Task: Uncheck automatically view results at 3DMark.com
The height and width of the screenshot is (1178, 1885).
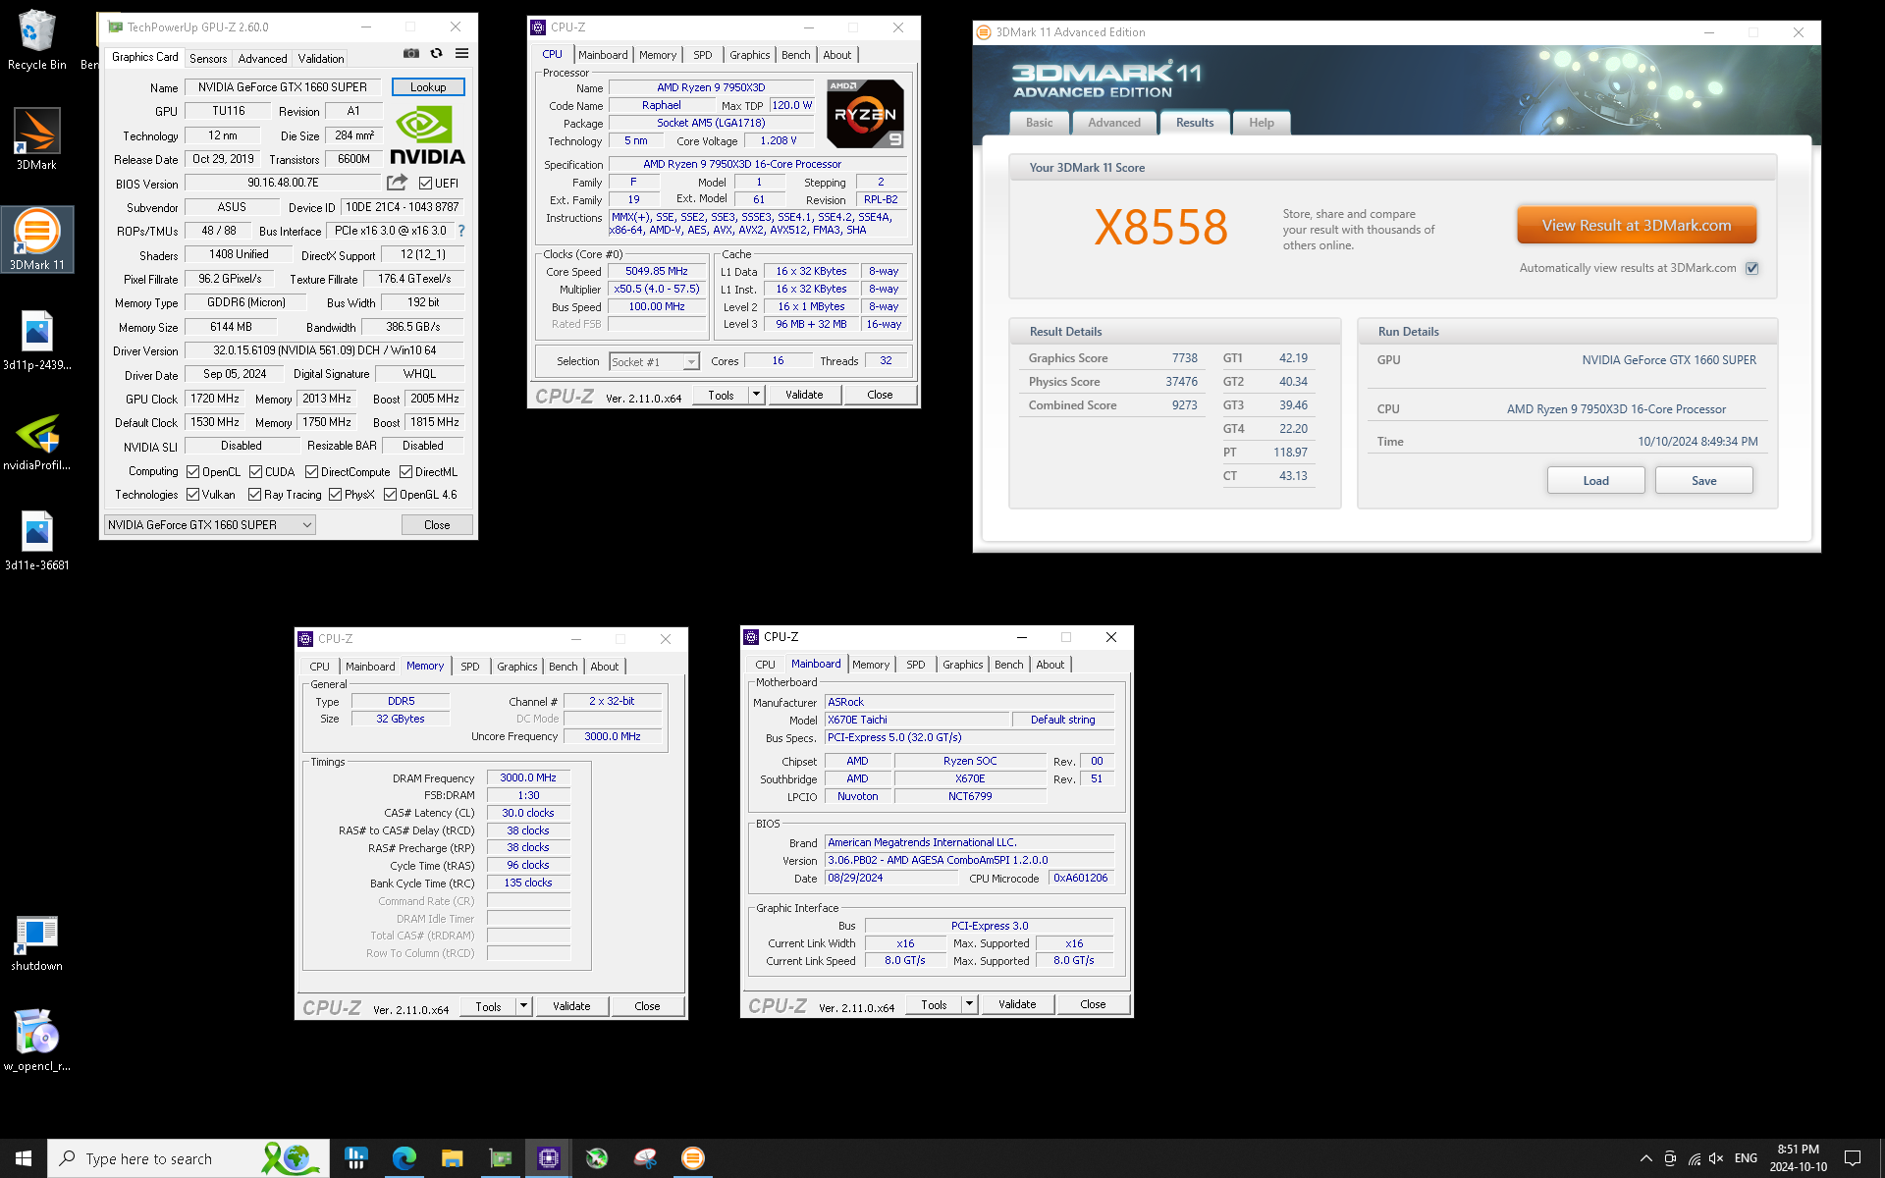Action: tap(1752, 268)
